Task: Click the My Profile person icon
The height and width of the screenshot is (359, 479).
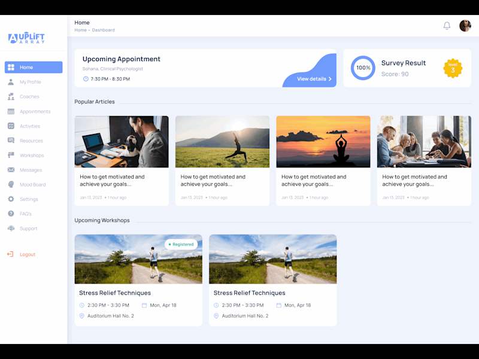Action: (x=11, y=82)
